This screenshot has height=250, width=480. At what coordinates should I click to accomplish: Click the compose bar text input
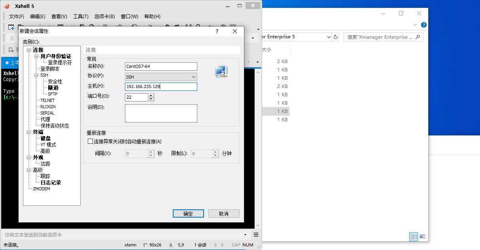pos(123,235)
